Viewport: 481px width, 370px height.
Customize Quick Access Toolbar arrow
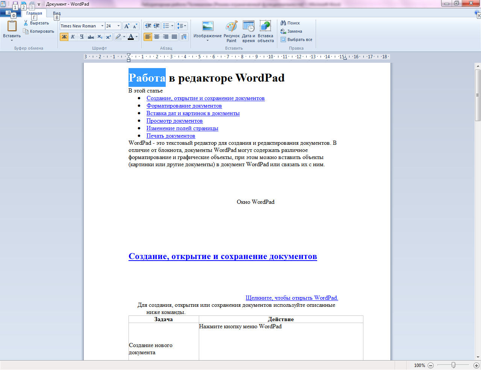[39, 5]
